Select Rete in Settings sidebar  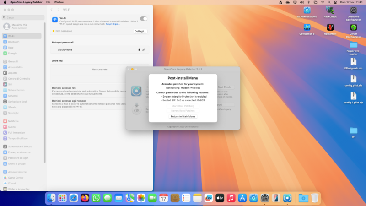click(x=22, y=48)
